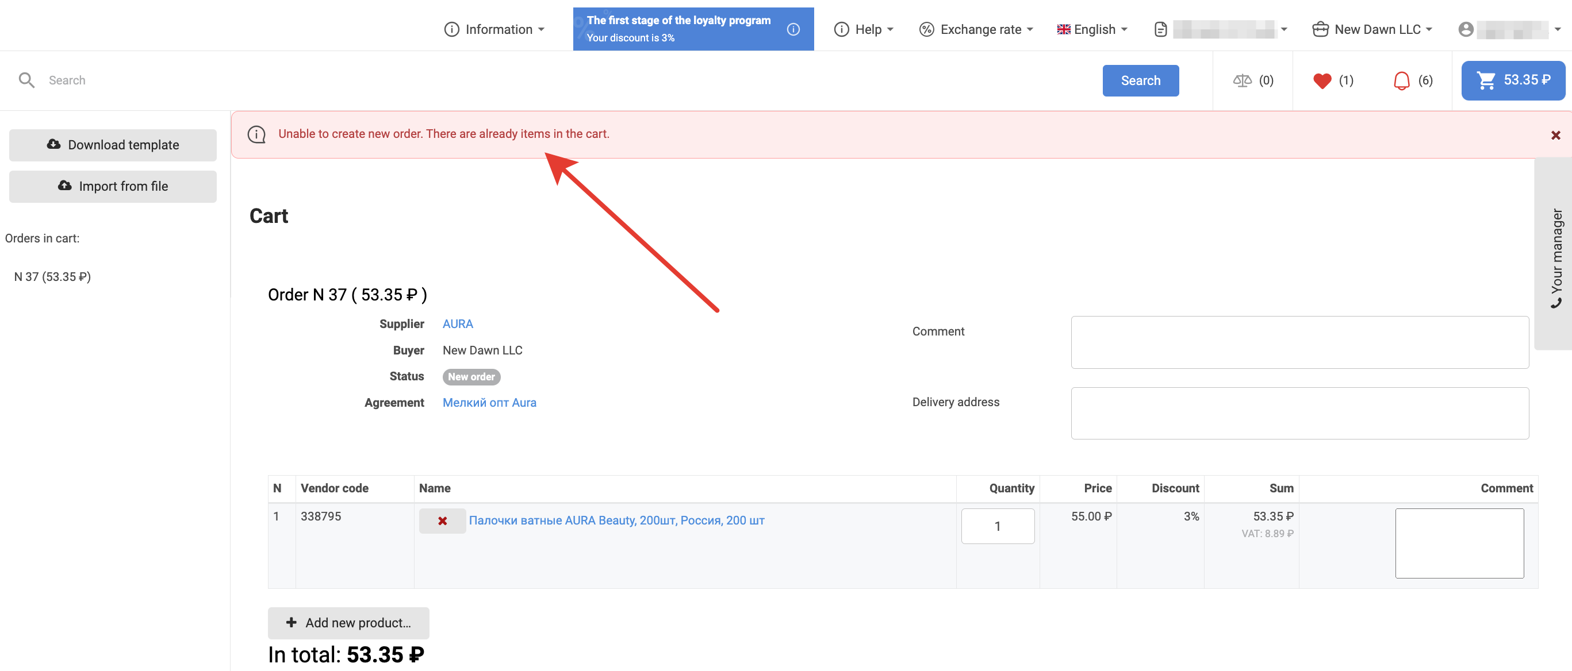Click the Add new product button
Viewport: 1572px width, 671px height.
click(x=348, y=623)
